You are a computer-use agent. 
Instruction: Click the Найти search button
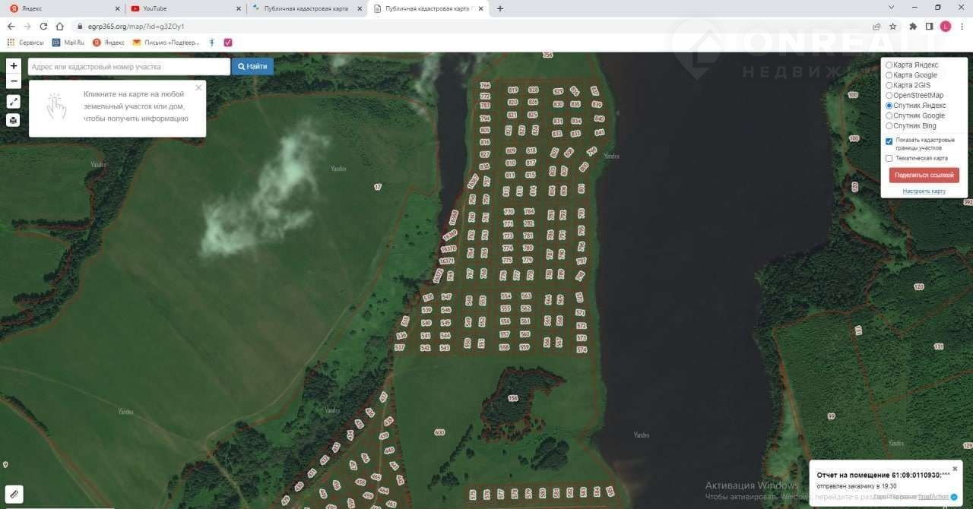[x=252, y=67]
